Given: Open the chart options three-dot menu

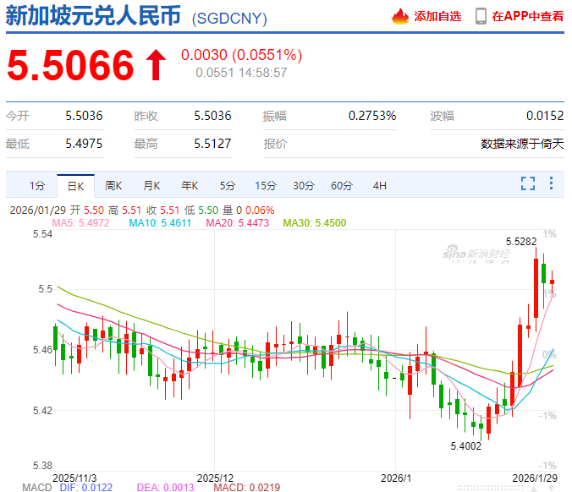Looking at the screenshot, I should pyautogui.click(x=552, y=183).
